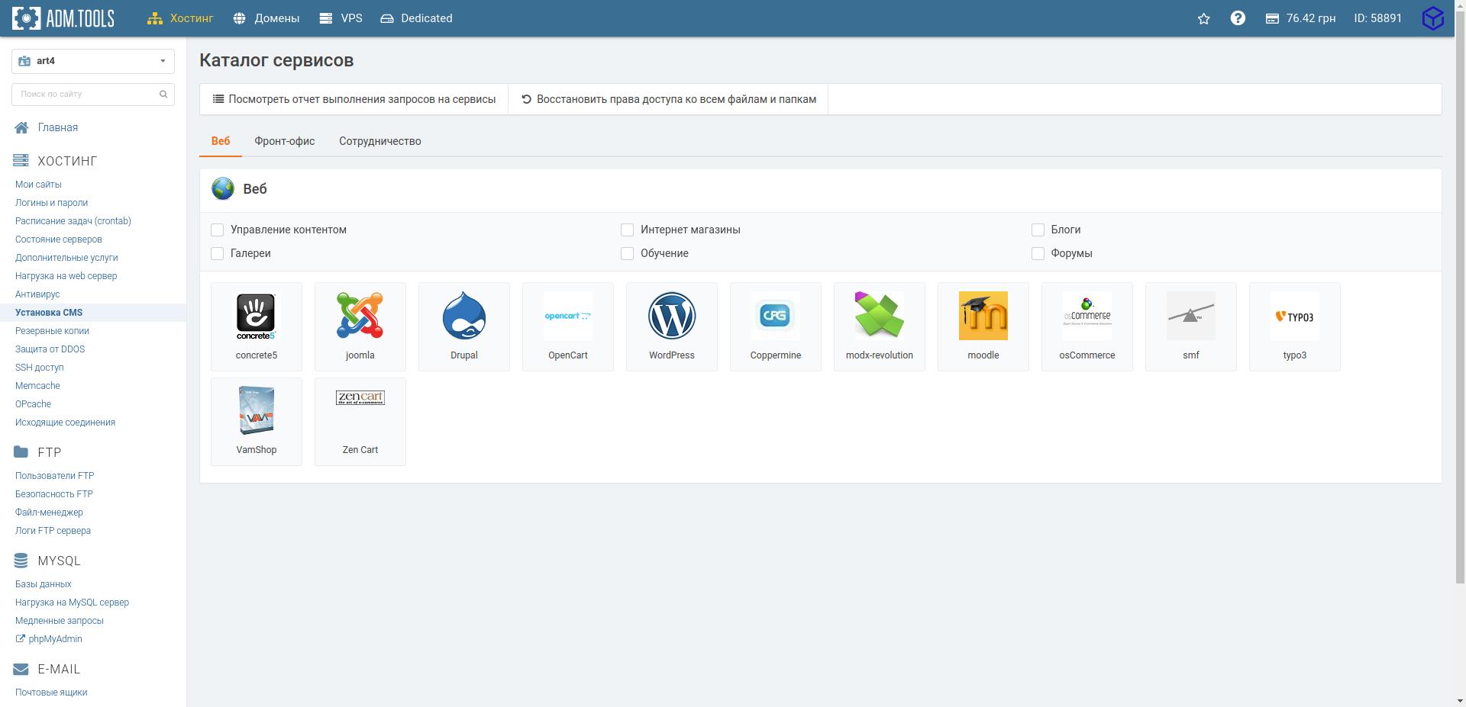Open the Dedicated menu item
This screenshot has width=1466, height=707.
point(416,18)
